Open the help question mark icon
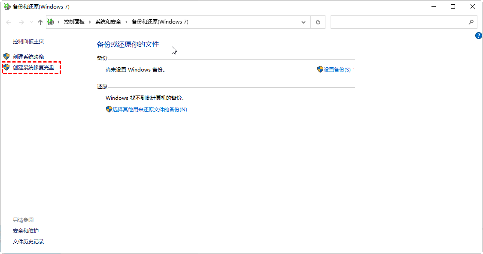The height and width of the screenshot is (254, 483). pyautogui.click(x=479, y=36)
